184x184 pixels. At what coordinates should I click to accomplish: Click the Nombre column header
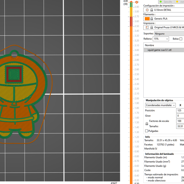[x=149, y=45]
